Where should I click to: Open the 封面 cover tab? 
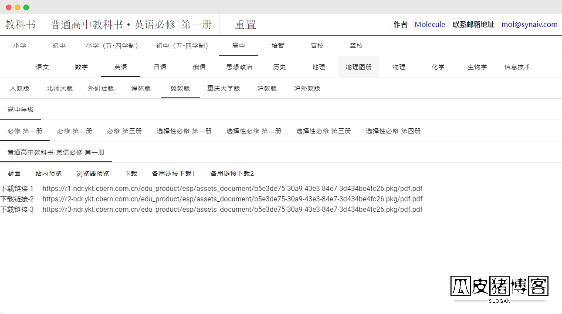(14, 174)
